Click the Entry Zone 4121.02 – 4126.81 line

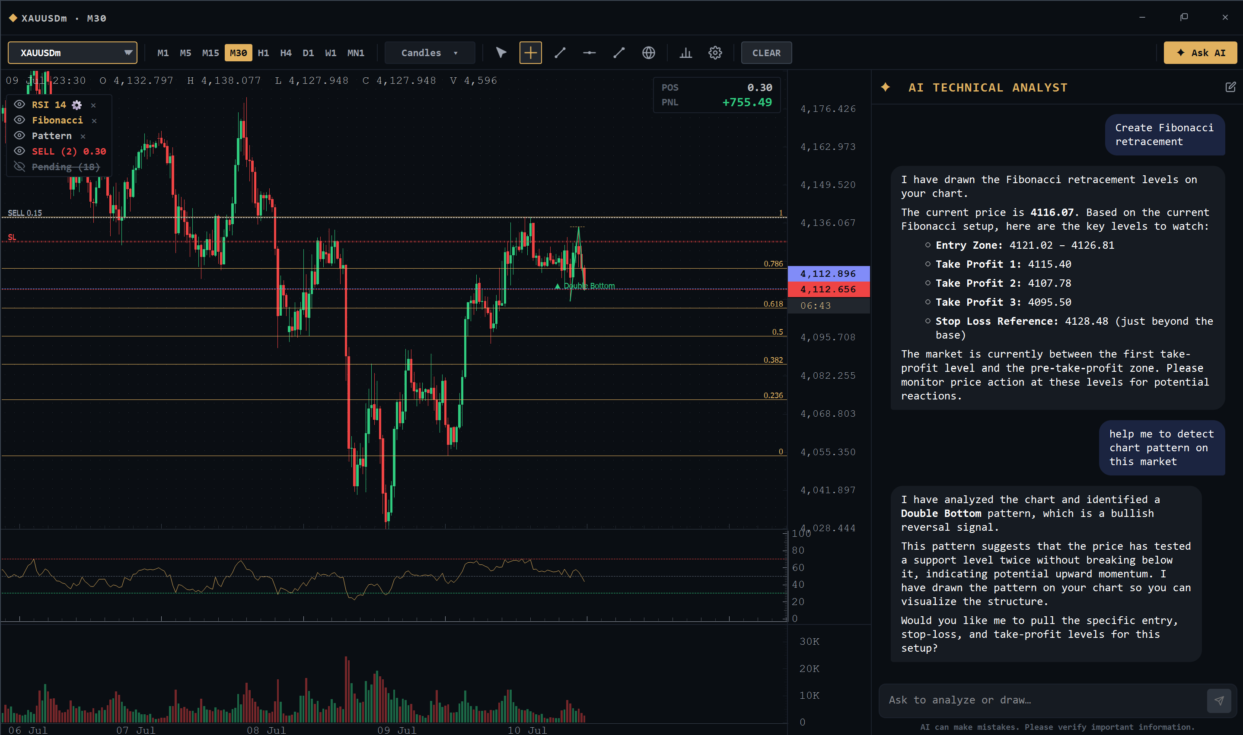(1024, 245)
